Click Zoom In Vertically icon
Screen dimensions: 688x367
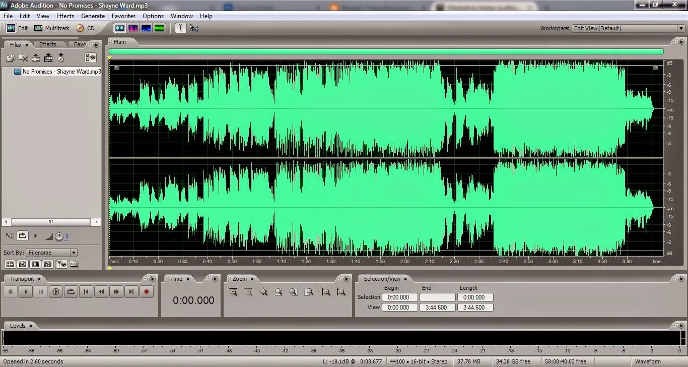[x=326, y=291]
